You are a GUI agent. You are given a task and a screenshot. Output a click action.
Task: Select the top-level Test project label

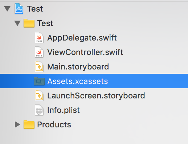click(x=35, y=9)
